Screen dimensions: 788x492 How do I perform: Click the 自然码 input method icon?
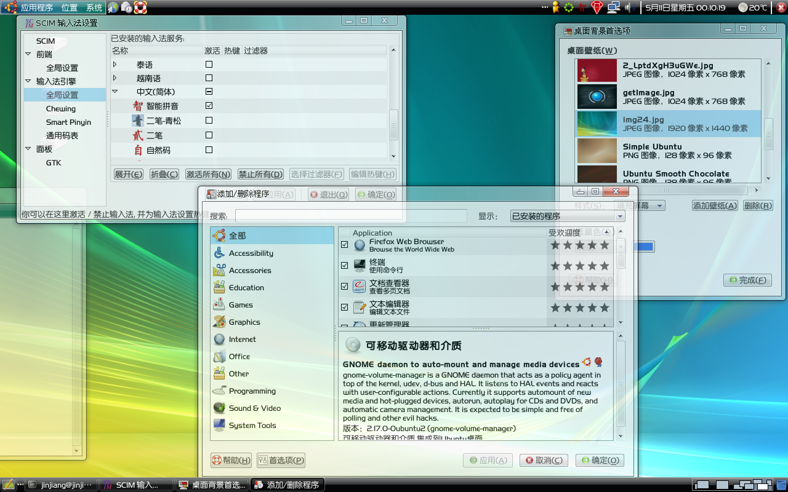click(x=138, y=150)
